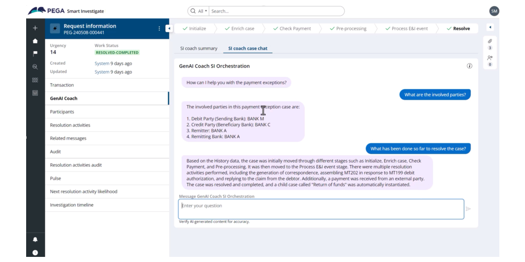Open the Resolution activities section

pos(107,125)
